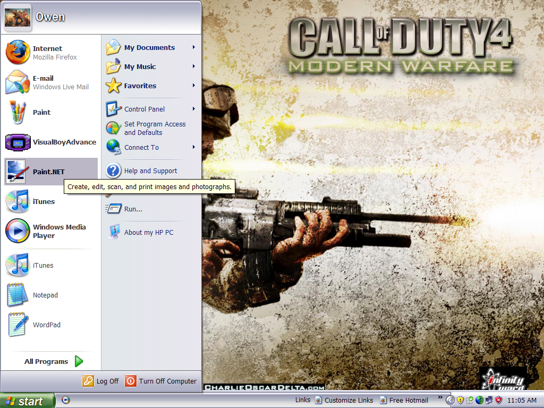Click the Log Off label
Image resolution: width=544 pixels, height=408 pixels.
coord(107,381)
